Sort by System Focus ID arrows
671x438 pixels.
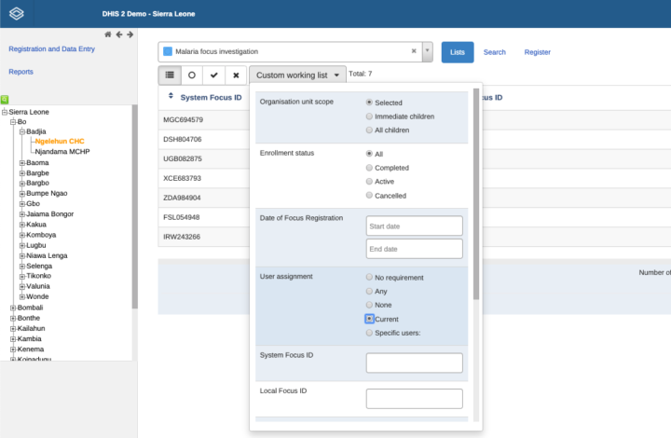click(171, 96)
